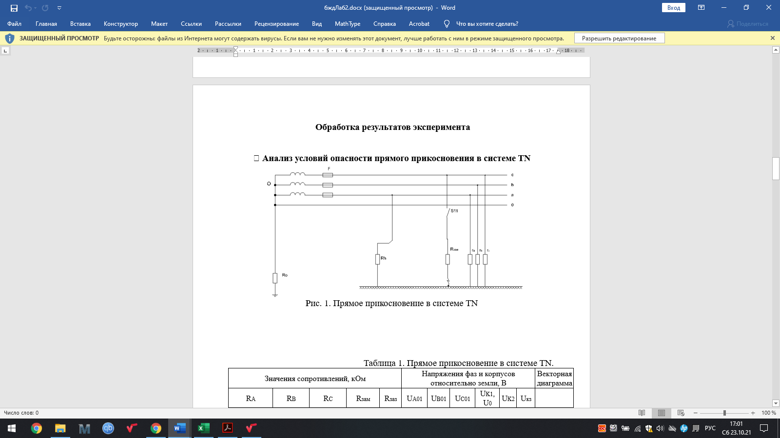This screenshot has width=780, height=438.
Task: Click Разрешить редактирование button
Action: point(619,38)
